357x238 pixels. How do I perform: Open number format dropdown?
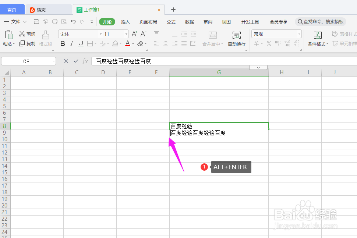(x=299, y=34)
